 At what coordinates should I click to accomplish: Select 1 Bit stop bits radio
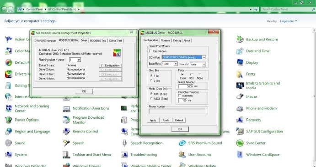pos(151,76)
